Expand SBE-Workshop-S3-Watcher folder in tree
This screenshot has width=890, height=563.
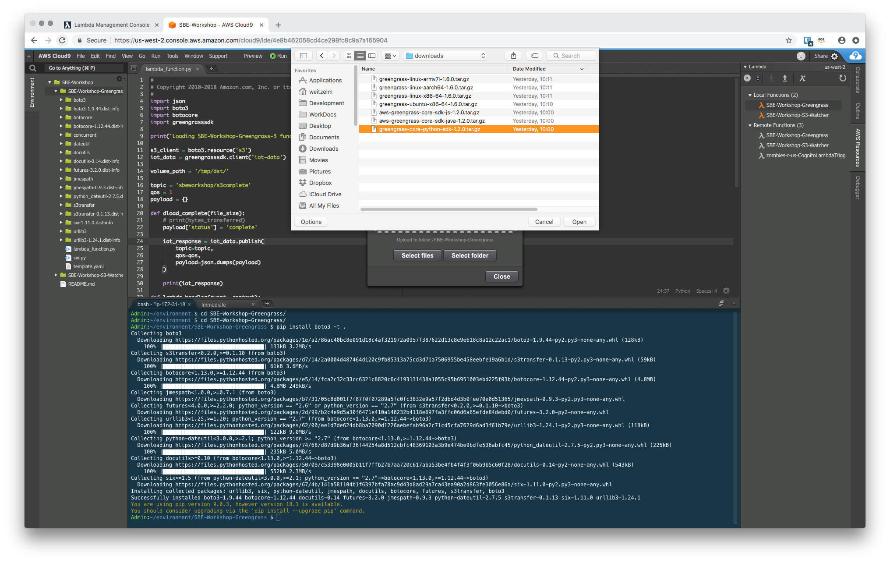coord(56,275)
